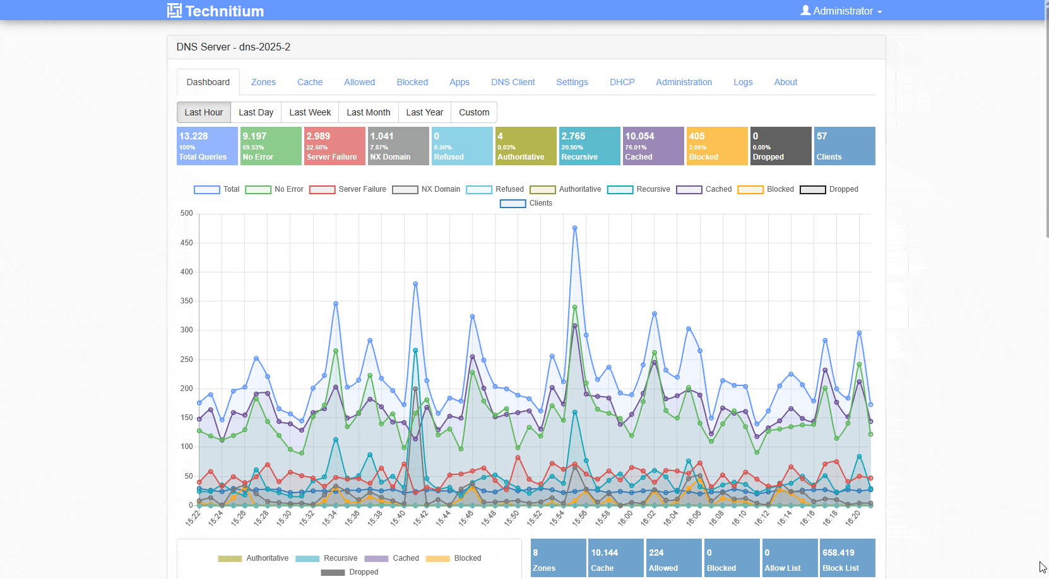Select the Last Day time range
This screenshot has height=579, width=1049.
pyautogui.click(x=256, y=112)
